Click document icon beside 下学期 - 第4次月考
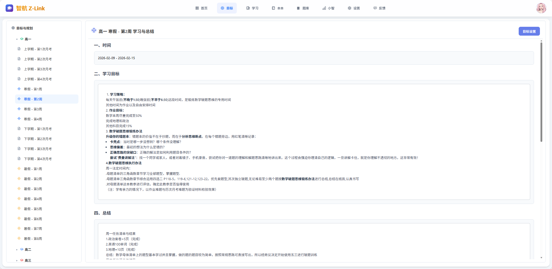 (19, 159)
